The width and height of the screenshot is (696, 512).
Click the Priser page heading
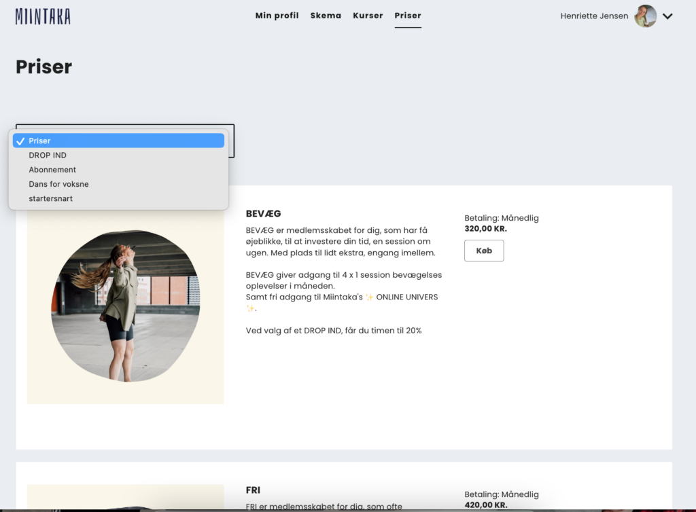43,67
